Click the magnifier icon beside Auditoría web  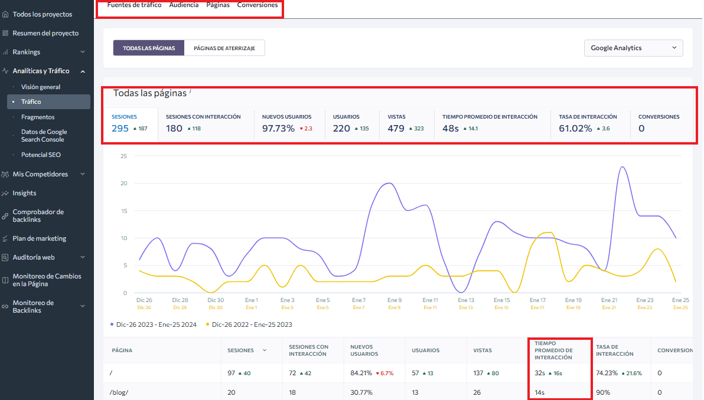point(5,257)
